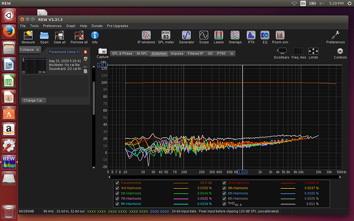The image size is (354, 221).
Task: Toggle the 6th Harmonic checkbox
Action: click(224, 193)
